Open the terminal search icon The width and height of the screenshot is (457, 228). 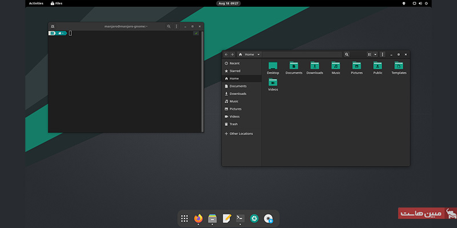tap(169, 26)
